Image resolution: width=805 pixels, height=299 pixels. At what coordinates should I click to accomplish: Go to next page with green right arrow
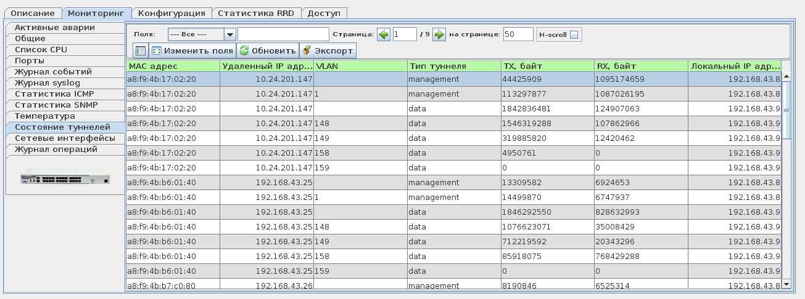pyautogui.click(x=439, y=34)
